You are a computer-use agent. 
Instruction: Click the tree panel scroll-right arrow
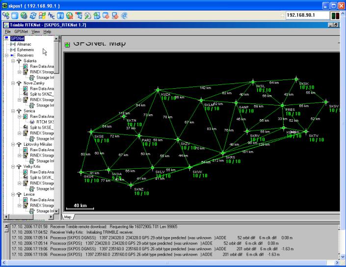click(x=51, y=217)
